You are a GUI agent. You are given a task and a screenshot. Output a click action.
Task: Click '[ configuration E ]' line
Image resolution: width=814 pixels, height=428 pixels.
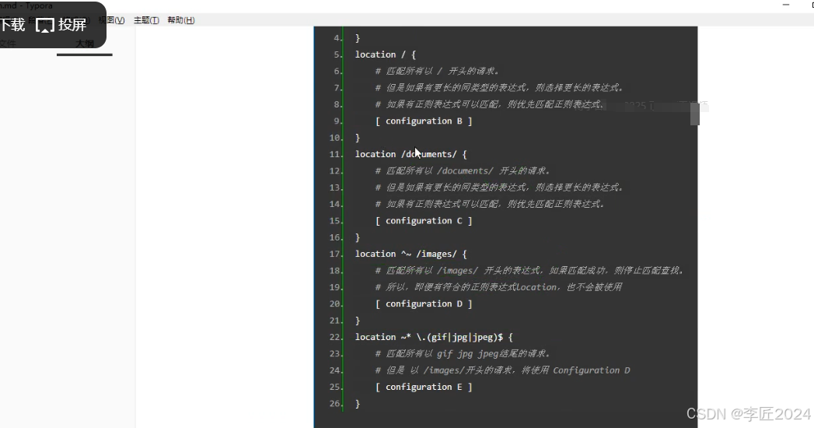[x=424, y=387]
